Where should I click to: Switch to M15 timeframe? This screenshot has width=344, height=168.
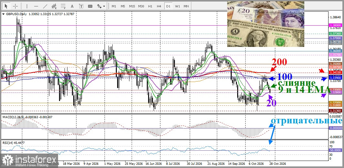132,6
